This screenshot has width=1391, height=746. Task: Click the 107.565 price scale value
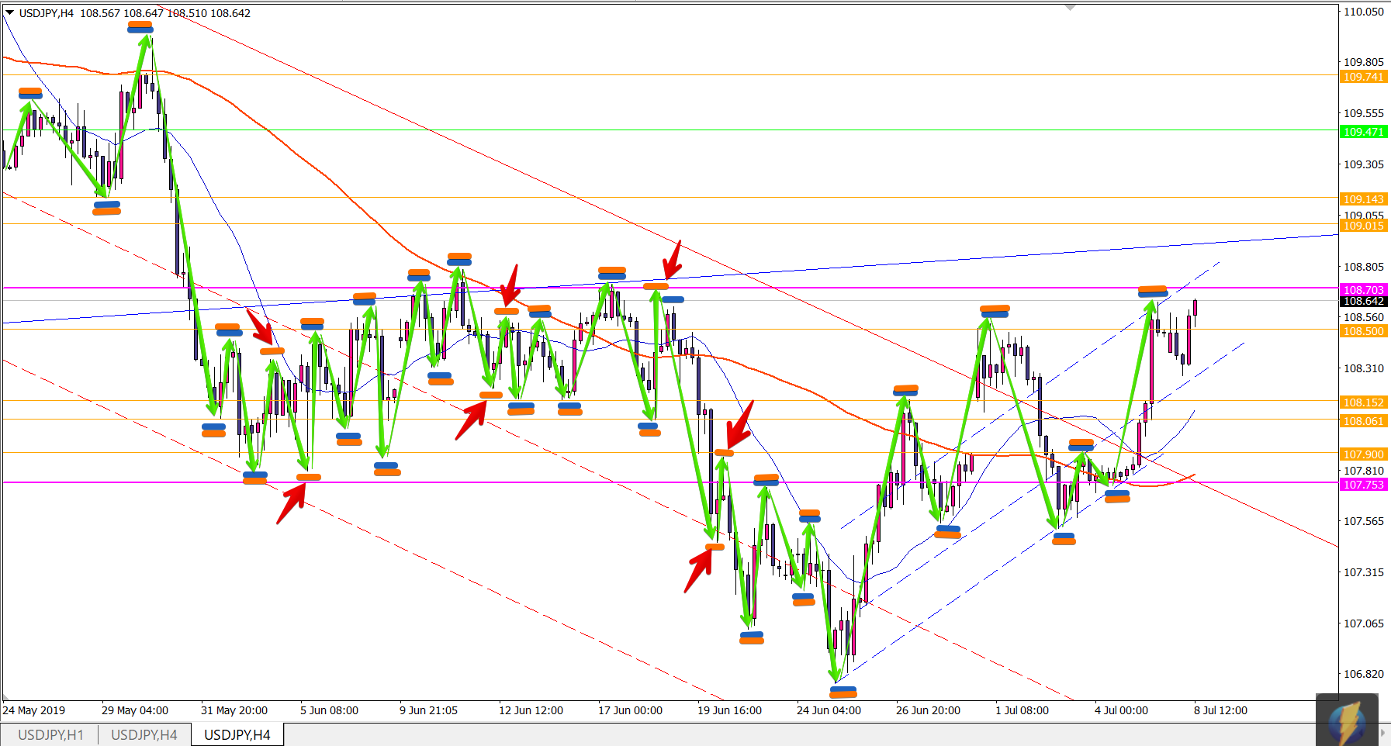[1363, 521]
